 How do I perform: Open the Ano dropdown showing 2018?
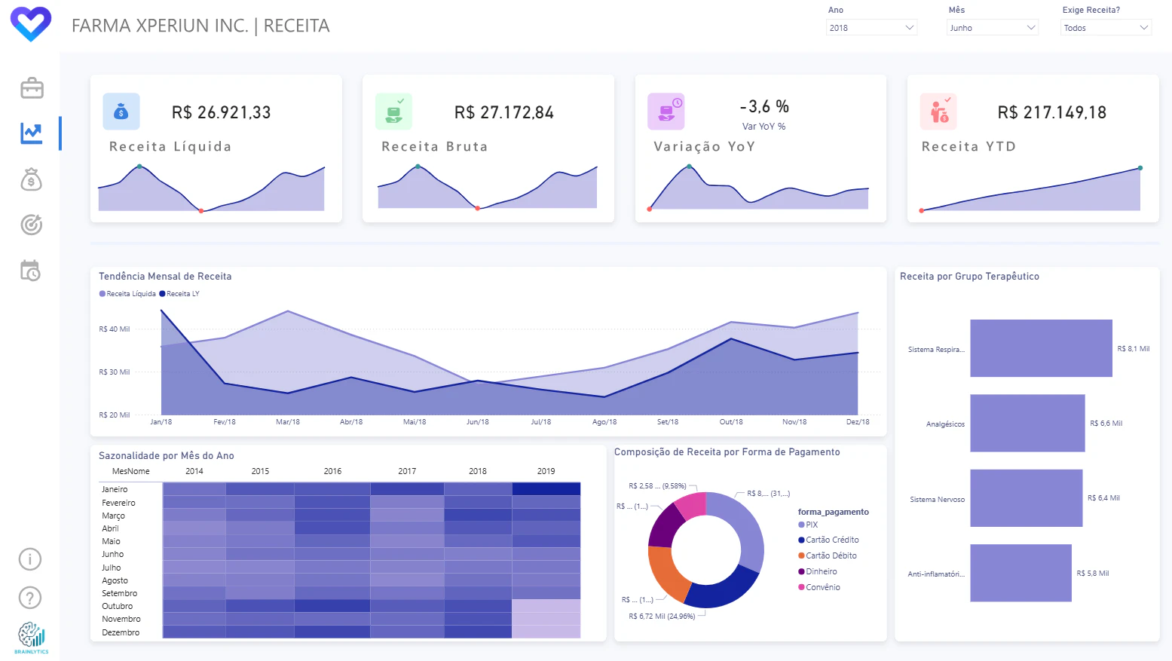(x=872, y=28)
